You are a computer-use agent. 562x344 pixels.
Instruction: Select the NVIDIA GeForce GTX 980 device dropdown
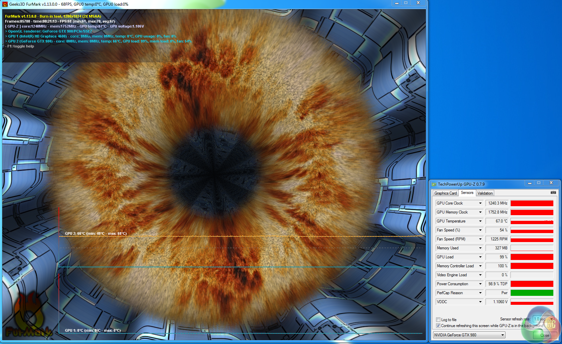coord(469,335)
